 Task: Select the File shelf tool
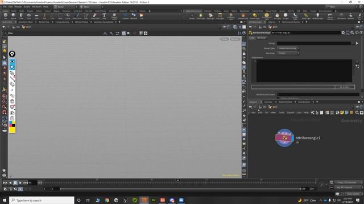click(x=142, y=16)
